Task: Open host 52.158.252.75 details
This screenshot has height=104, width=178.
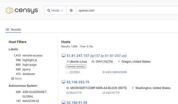Action: tap(78, 82)
